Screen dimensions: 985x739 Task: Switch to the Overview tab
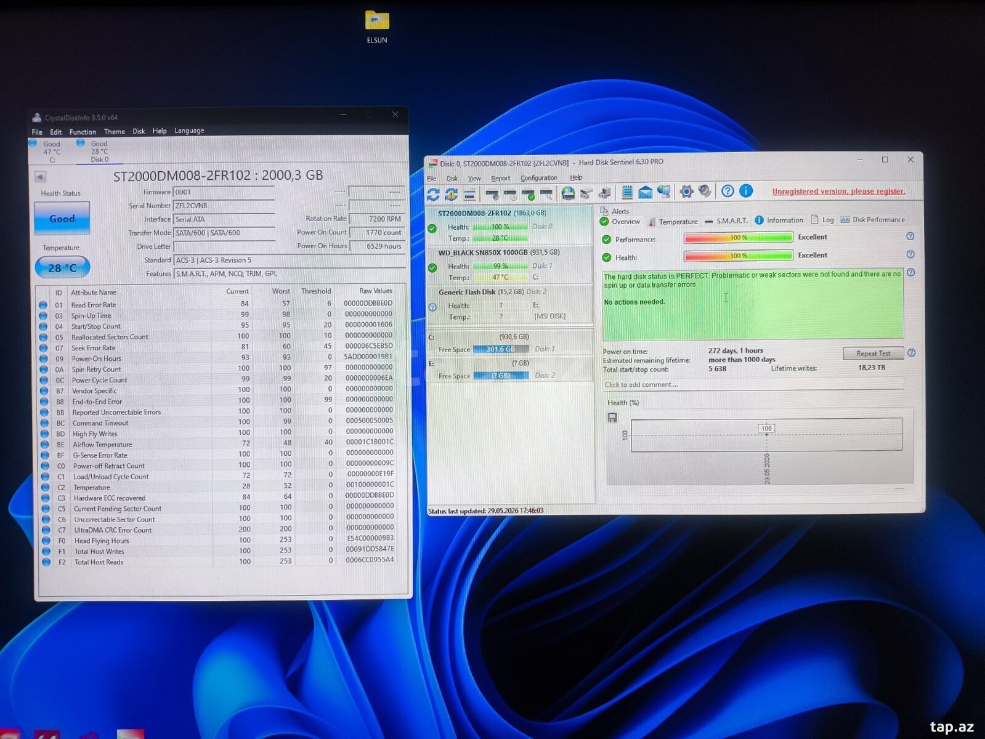[620, 222]
